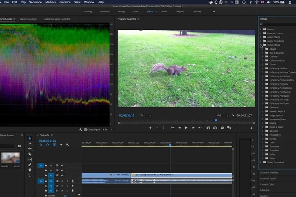Select the Razor tool
The width and height of the screenshot is (296, 197).
coord(30,154)
